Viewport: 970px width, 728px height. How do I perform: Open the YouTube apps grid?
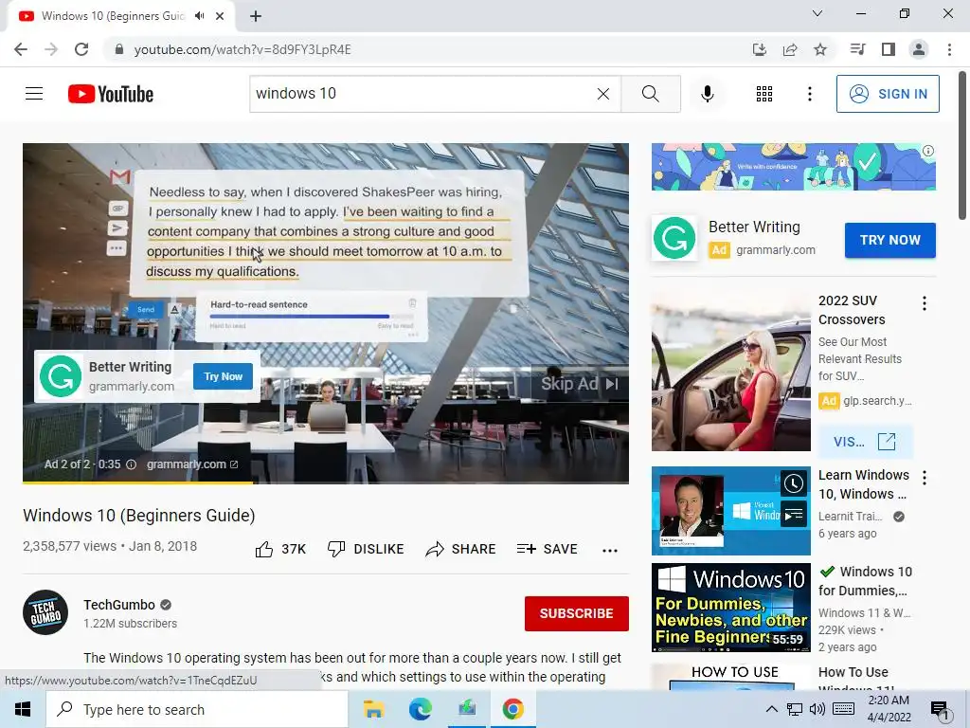pyautogui.click(x=764, y=94)
